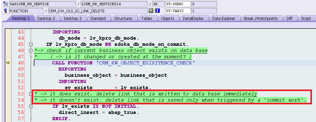Collapse the IF block at line 45
Viewport: 316px width, 122px height.
[x=31, y=44]
